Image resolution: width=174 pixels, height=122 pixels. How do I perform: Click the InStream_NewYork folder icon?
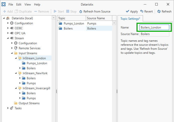(20, 73)
